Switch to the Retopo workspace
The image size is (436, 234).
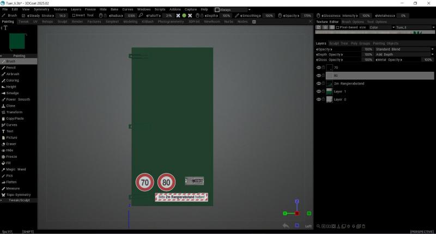click(47, 22)
